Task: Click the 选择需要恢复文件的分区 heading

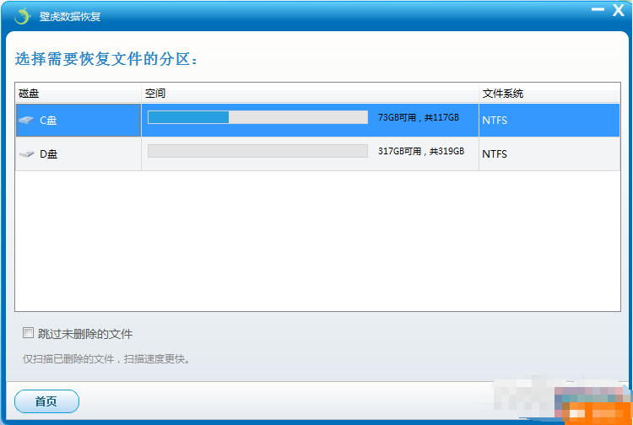Action: (x=106, y=59)
